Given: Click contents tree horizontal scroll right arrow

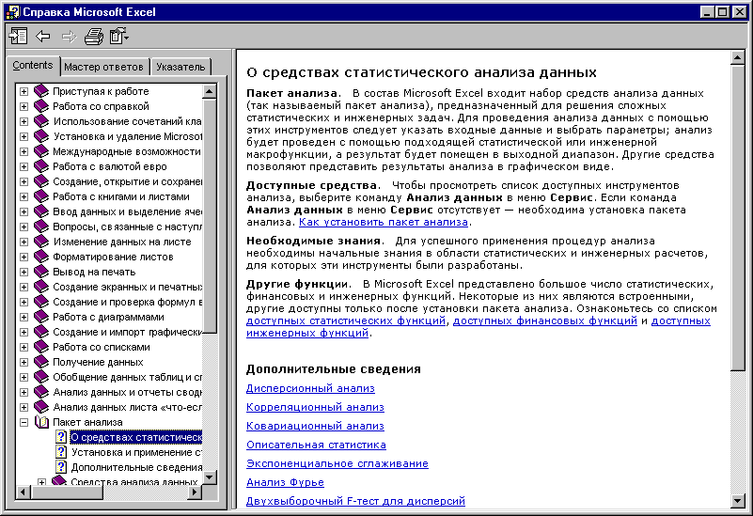Looking at the screenshot, I should click(x=195, y=492).
